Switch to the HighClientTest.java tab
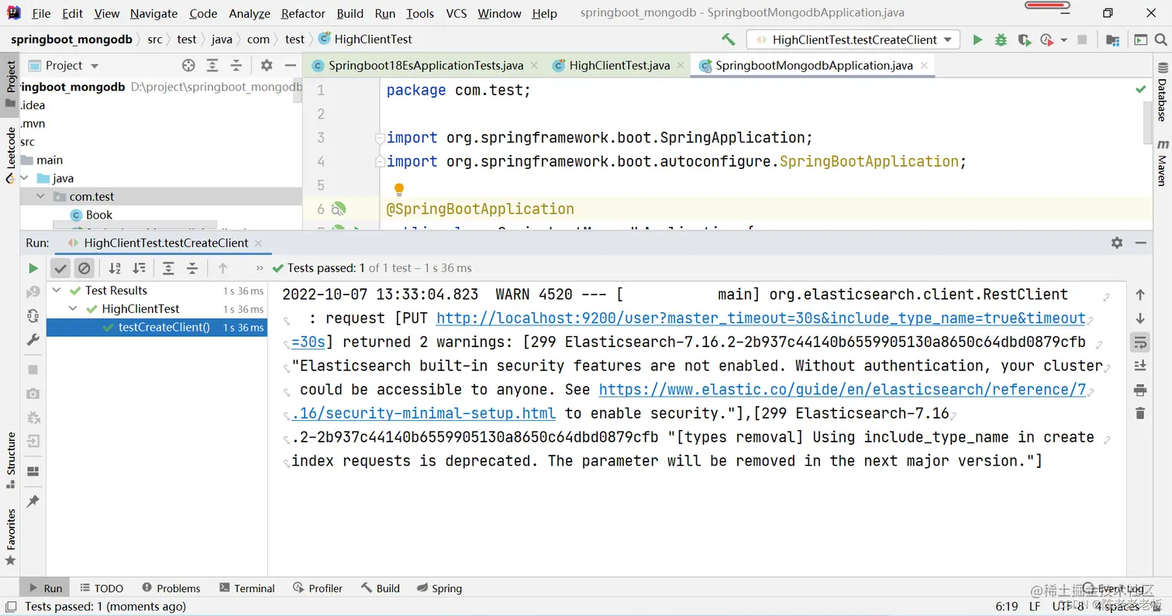The width and height of the screenshot is (1172, 616). coord(619,66)
